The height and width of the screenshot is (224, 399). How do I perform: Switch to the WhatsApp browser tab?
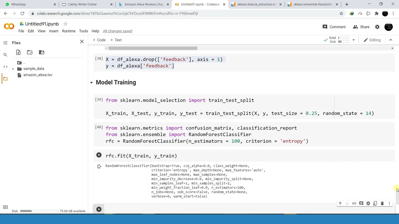click(30, 4)
